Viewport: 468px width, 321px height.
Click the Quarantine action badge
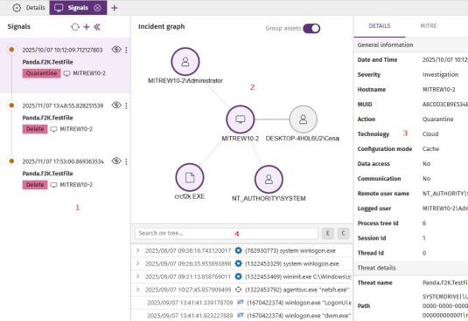coord(41,73)
